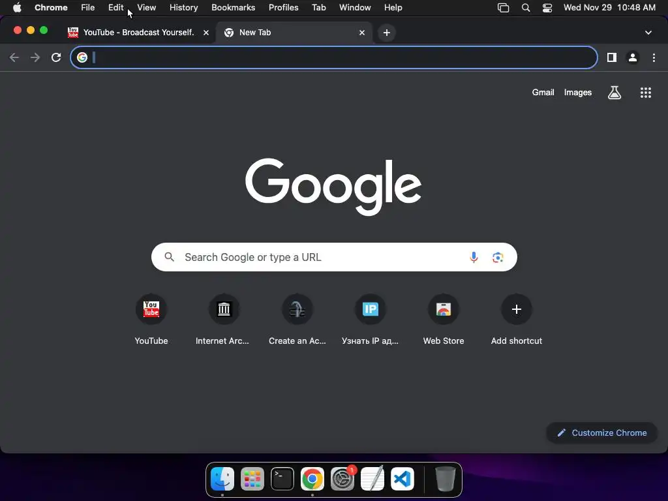Add a new shortcut tile

tap(517, 320)
